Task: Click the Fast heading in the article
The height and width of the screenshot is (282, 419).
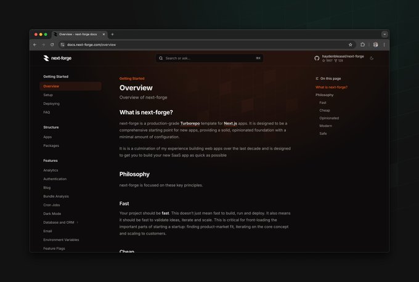Action: [124, 203]
